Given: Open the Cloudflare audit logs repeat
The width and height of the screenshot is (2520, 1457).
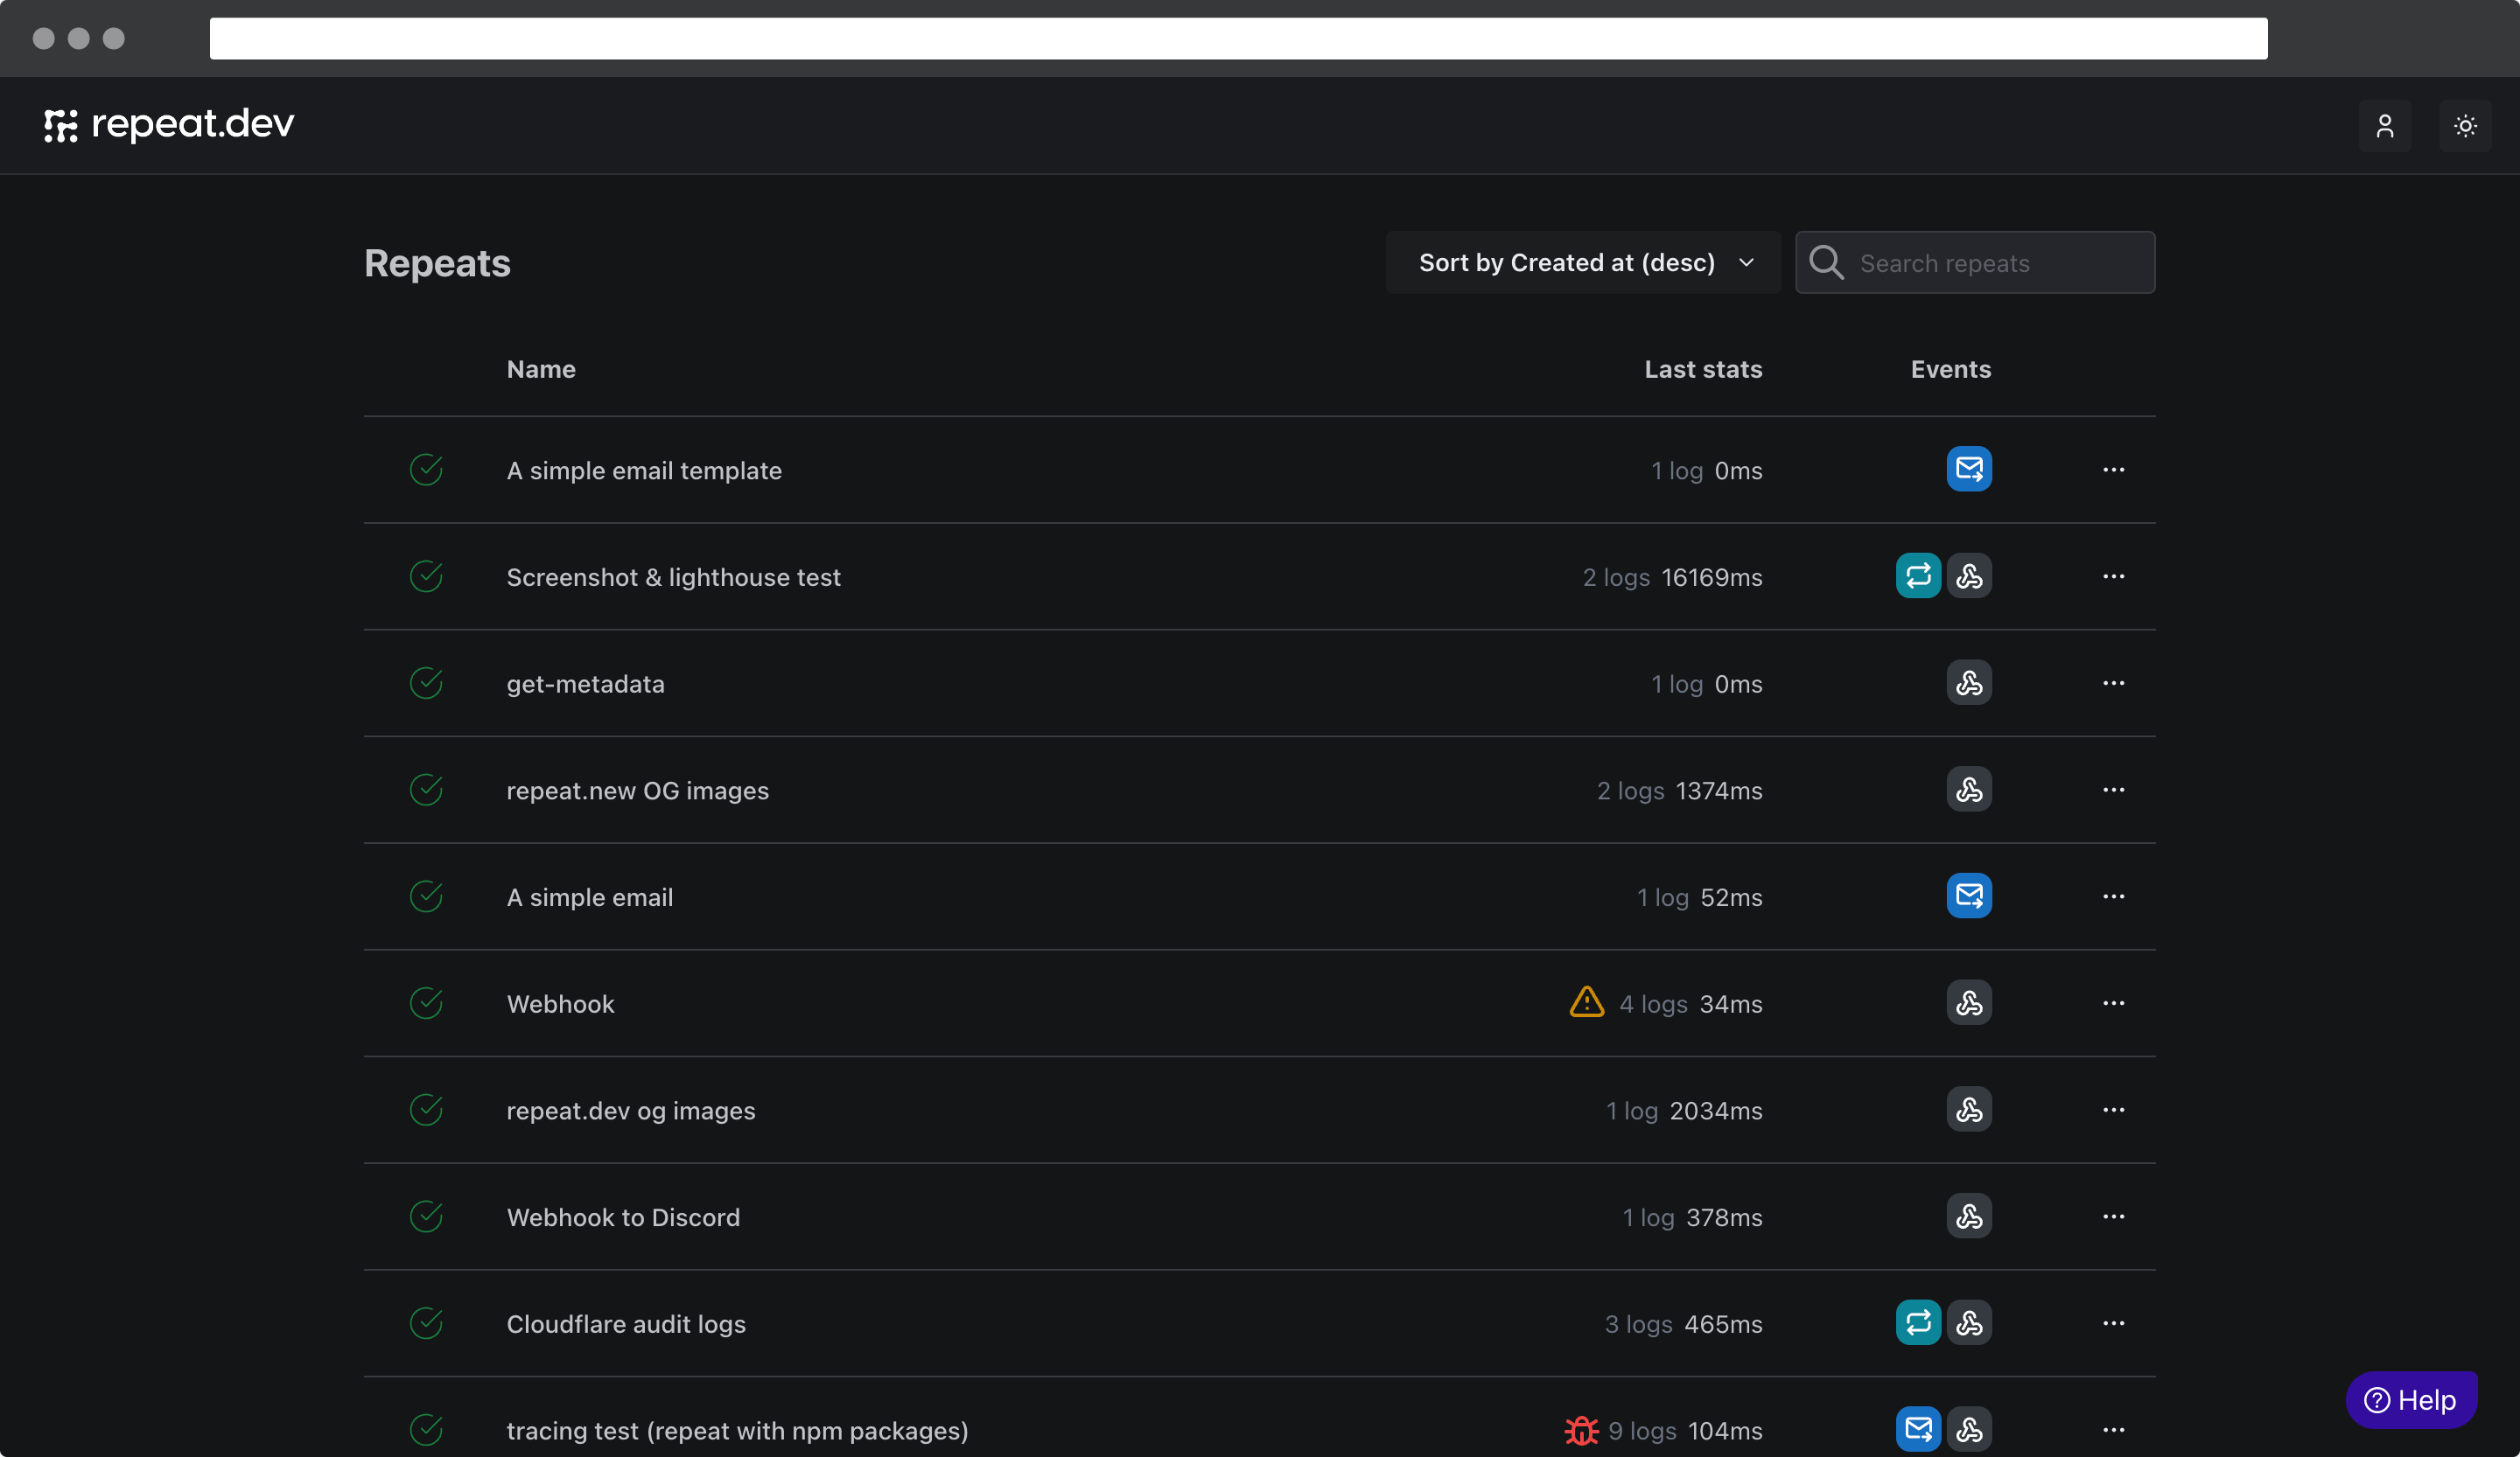Looking at the screenshot, I should (626, 1323).
